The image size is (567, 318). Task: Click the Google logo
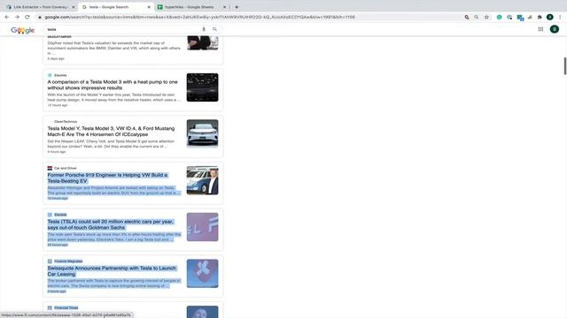tap(22, 30)
